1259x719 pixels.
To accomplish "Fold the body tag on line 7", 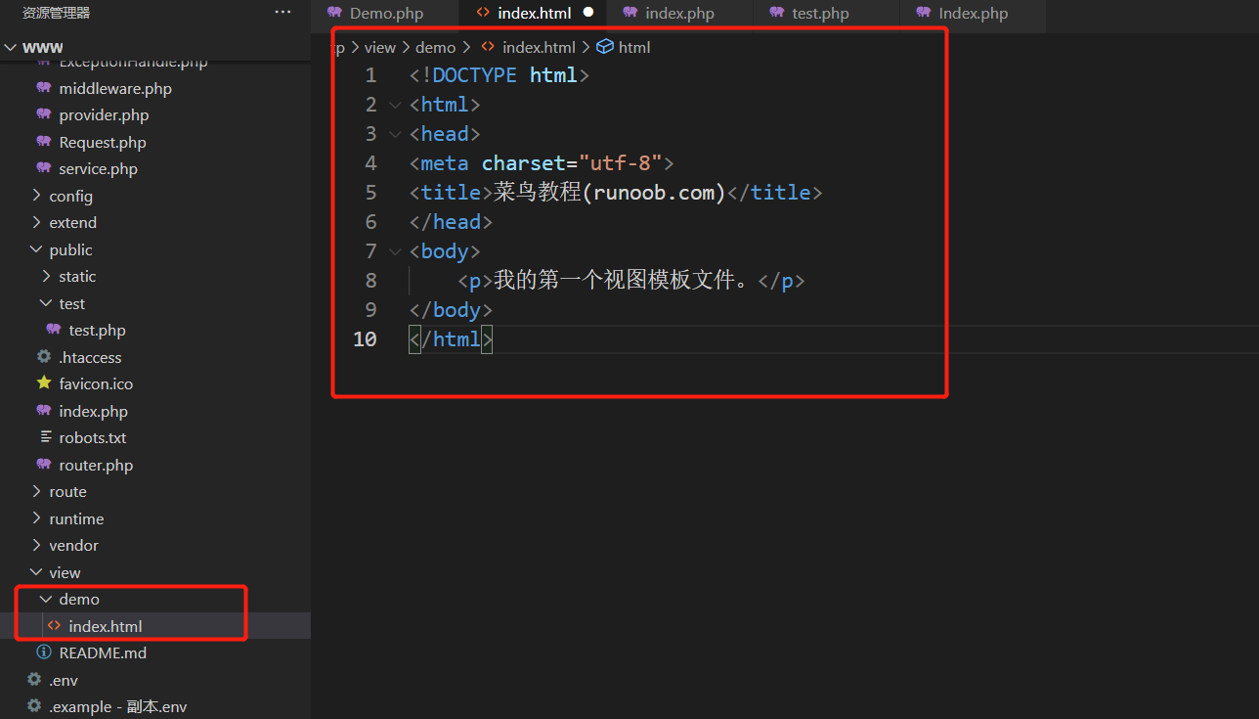I will click(x=395, y=251).
